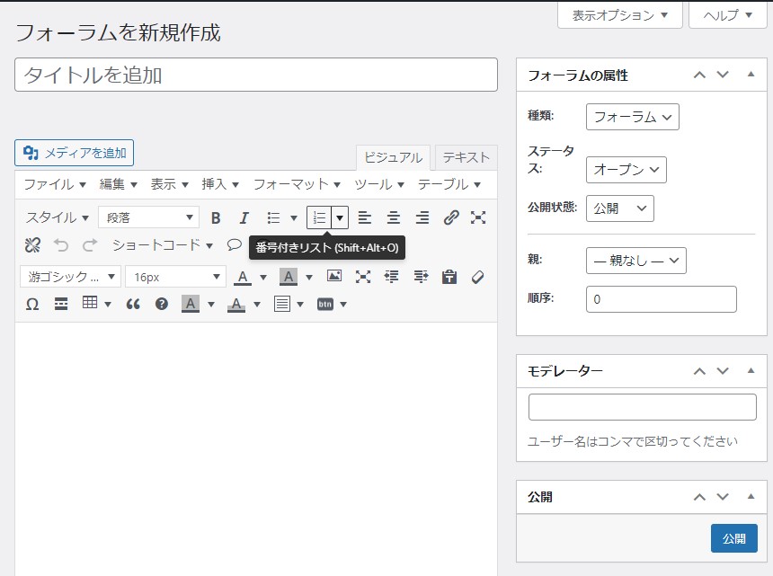This screenshot has height=576, width=773.
Task: Open the 種類 forum type dropdown
Action: pos(632,117)
